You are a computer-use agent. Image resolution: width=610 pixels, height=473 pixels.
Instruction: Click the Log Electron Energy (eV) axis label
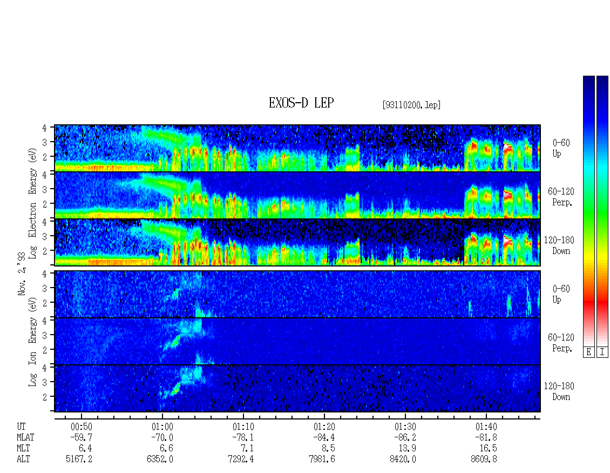pos(32,203)
